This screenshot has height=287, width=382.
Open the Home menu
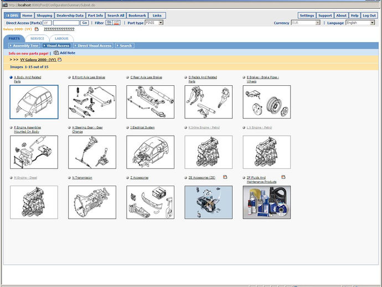pos(27,16)
